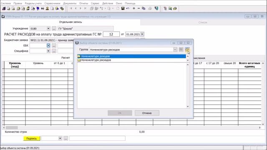
Task: Click the yellow Подпись button
Action: pos(32,138)
